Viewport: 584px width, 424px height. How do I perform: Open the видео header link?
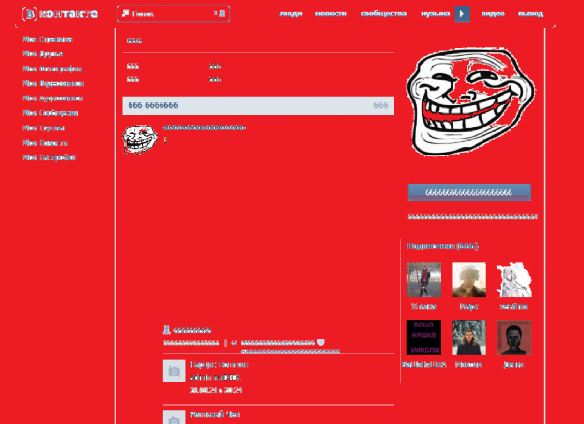(x=493, y=14)
